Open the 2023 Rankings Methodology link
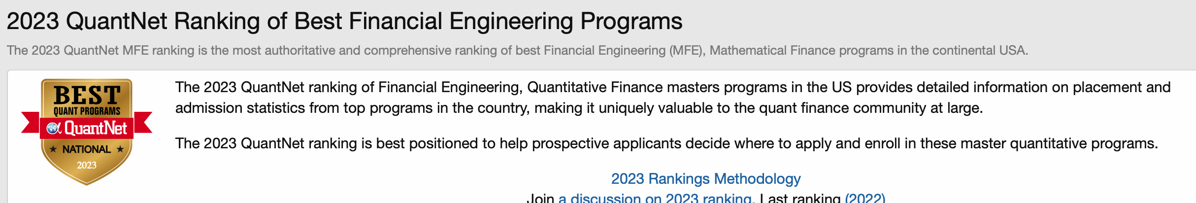This screenshot has height=203, width=1196. pos(705,178)
